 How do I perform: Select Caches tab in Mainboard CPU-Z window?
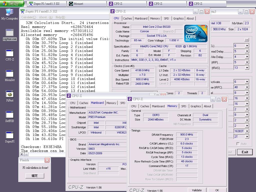coord(83,103)
